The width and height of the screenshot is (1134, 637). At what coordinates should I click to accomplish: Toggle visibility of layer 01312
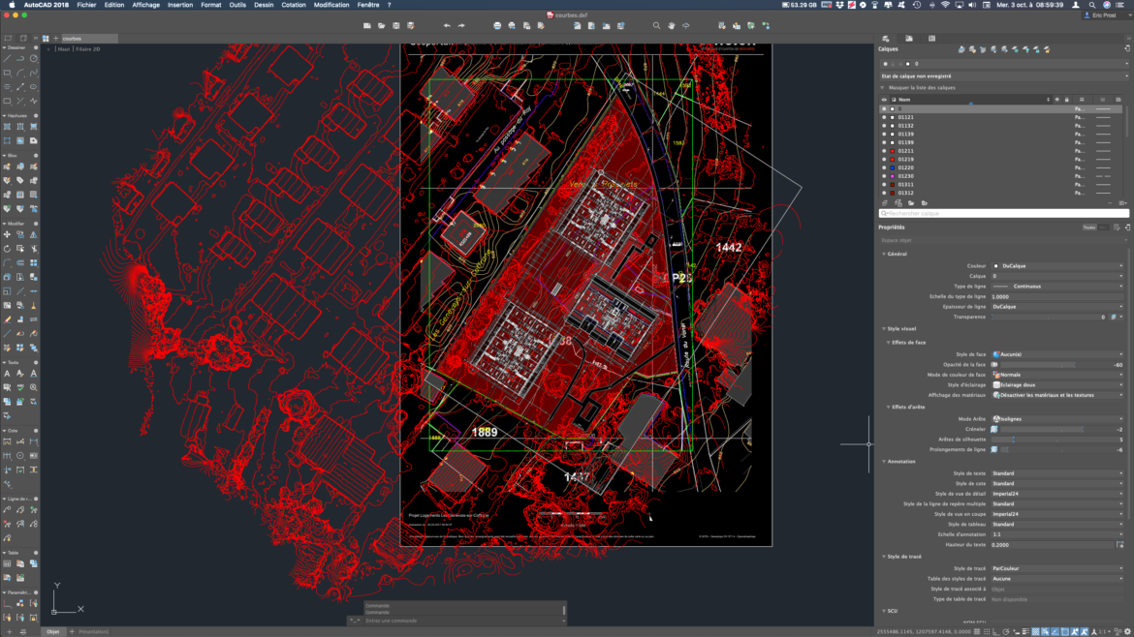coord(884,193)
